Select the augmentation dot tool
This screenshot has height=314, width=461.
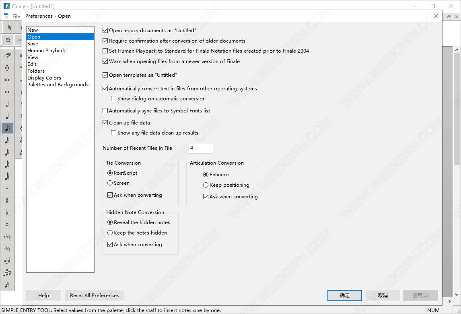point(7,188)
